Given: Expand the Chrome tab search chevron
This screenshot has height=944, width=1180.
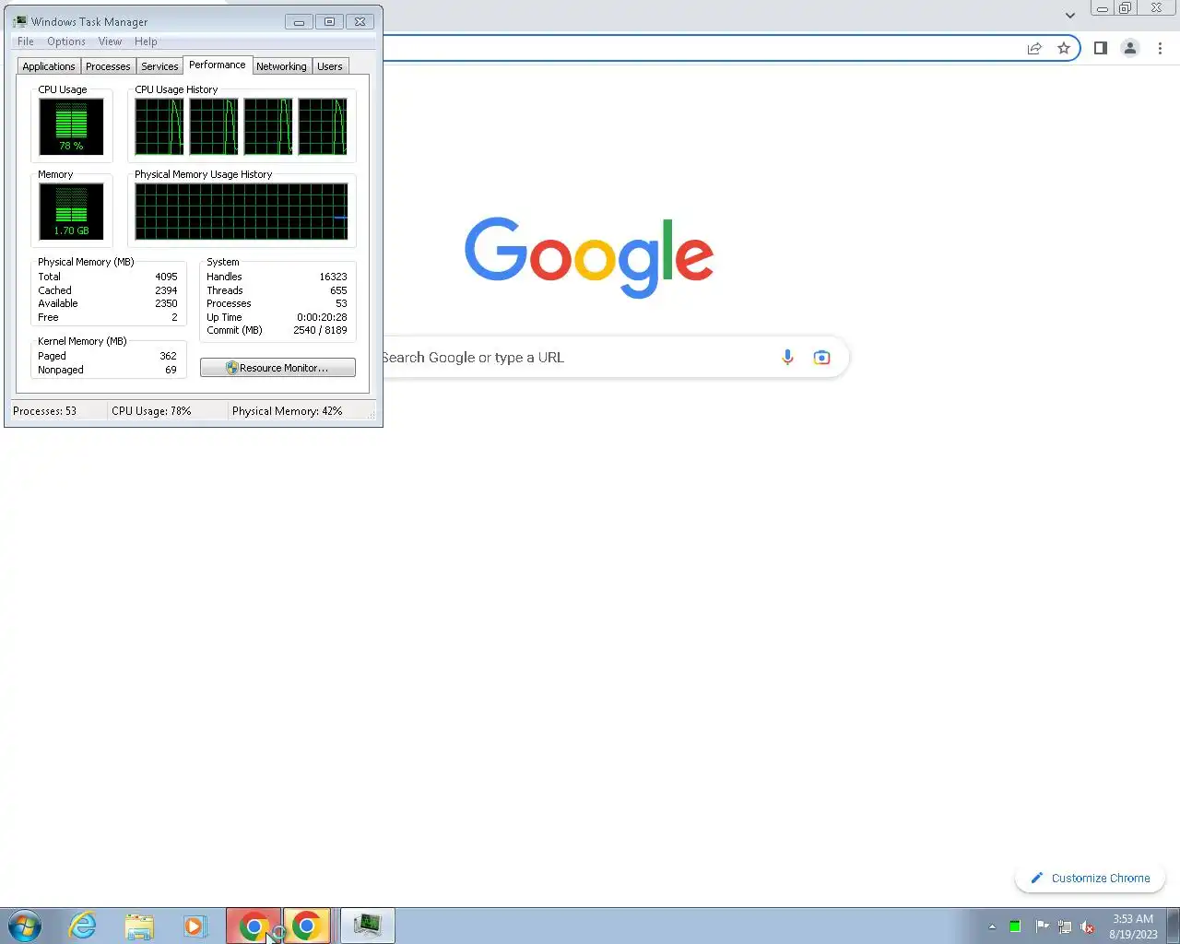Looking at the screenshot, I should [x=1069, y=15].
